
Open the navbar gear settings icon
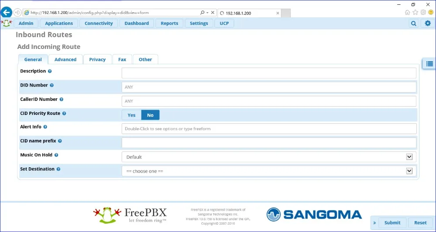428,24
